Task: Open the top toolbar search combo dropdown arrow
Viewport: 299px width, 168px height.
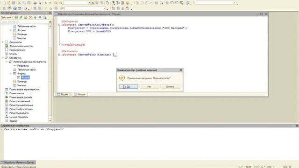Action: (x=89, y=3)
